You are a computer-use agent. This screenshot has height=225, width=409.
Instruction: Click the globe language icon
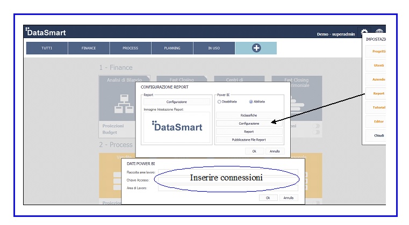[379, 31]
